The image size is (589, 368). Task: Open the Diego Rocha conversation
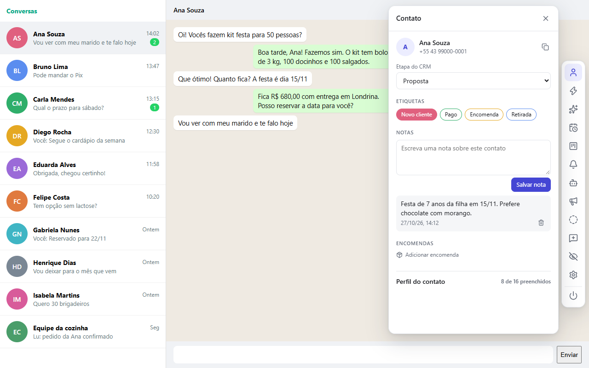point(83,136)
